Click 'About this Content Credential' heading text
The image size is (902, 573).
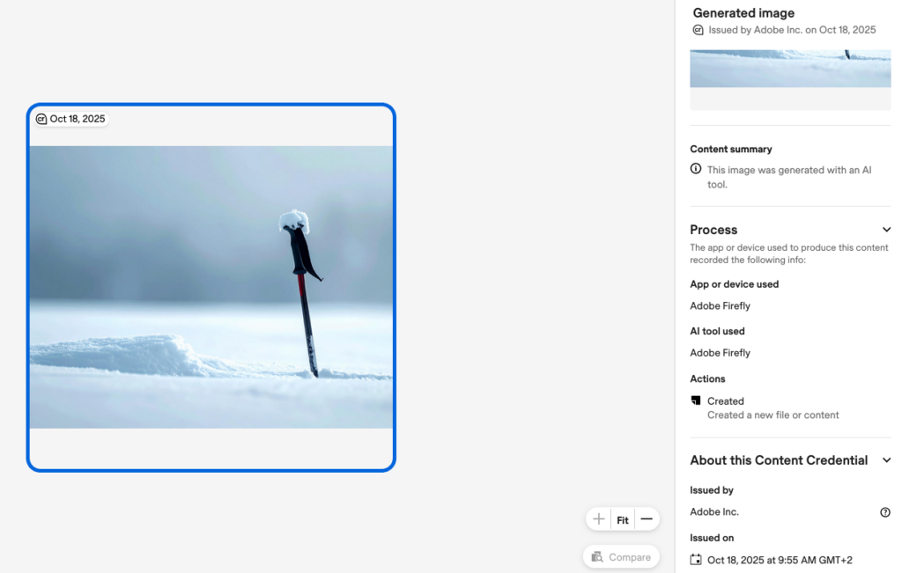tap(779, 460)
